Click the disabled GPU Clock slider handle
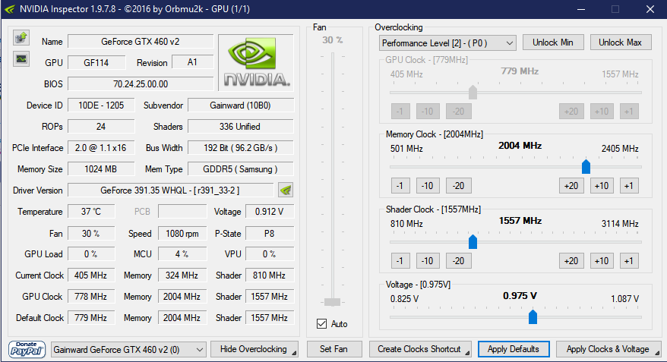 473,92
